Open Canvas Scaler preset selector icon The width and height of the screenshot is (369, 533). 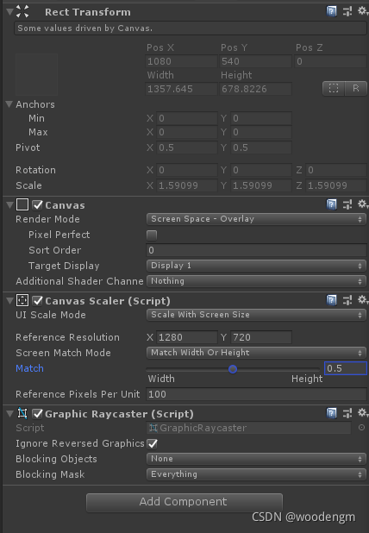(347, 300)
